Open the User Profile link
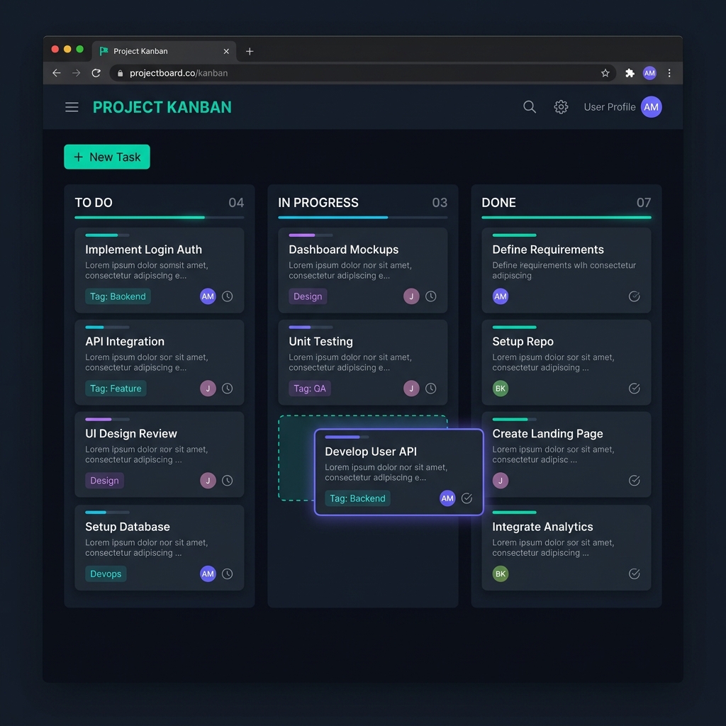The width and height of the screenshot is (726, 726). click(609, 107)
